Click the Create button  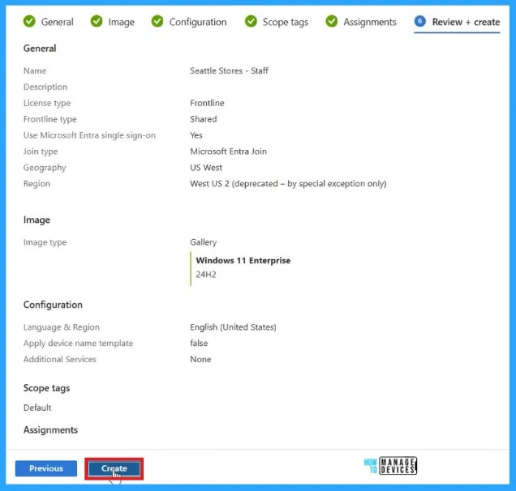[x=114, y=468]
